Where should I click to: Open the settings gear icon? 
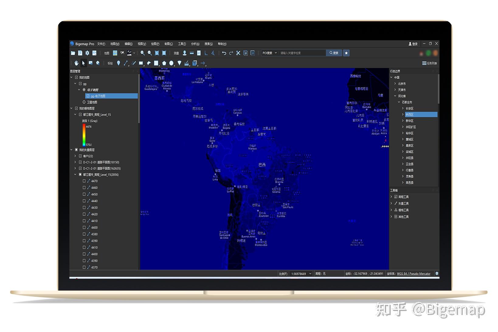[x=87, y=53]
